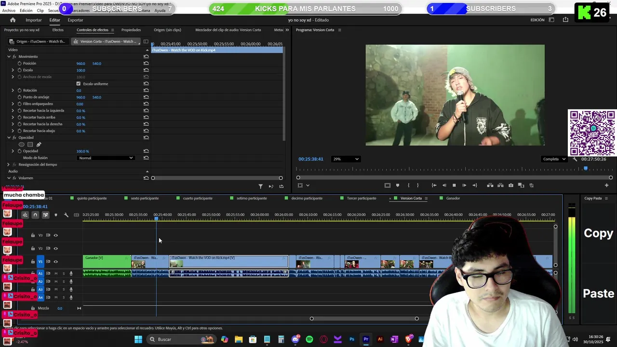Reset the Posición parameter
The width and height of the screenshot is (617, 347).
[146, 63]
